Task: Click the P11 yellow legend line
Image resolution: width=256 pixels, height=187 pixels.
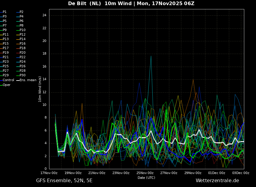Action: point(1,35)
